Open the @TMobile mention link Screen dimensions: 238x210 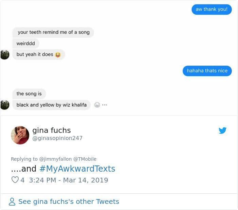(x=85, y=159)
